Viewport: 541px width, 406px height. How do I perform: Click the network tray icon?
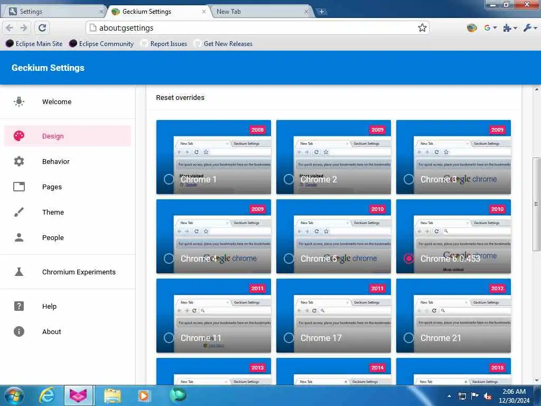(462, 396)
